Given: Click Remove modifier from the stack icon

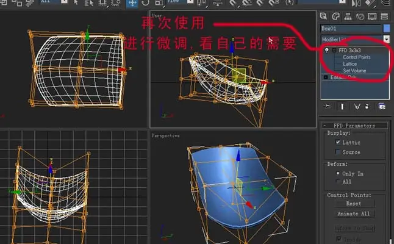Looking at the screenshot, I should pos(367,106).
